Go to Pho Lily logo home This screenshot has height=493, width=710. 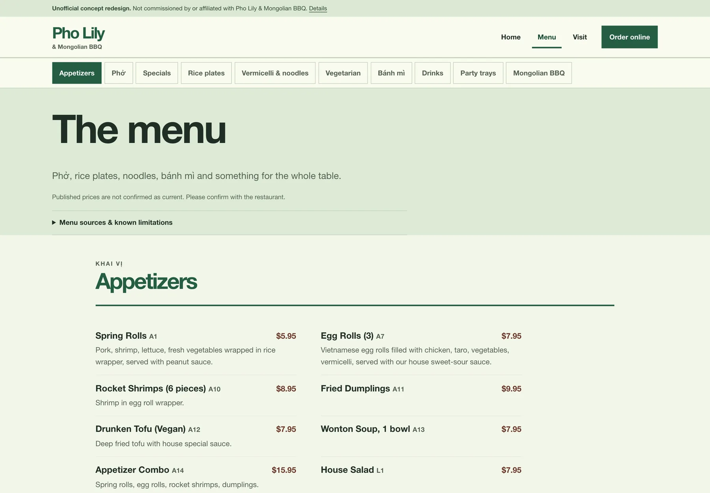[x=78, y=37]
